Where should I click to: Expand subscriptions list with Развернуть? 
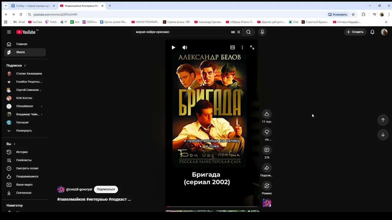[x=25, y=130]
